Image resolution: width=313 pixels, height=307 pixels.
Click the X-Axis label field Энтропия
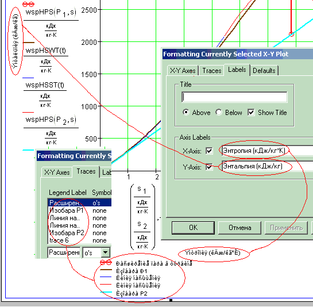tap(267, 151)
